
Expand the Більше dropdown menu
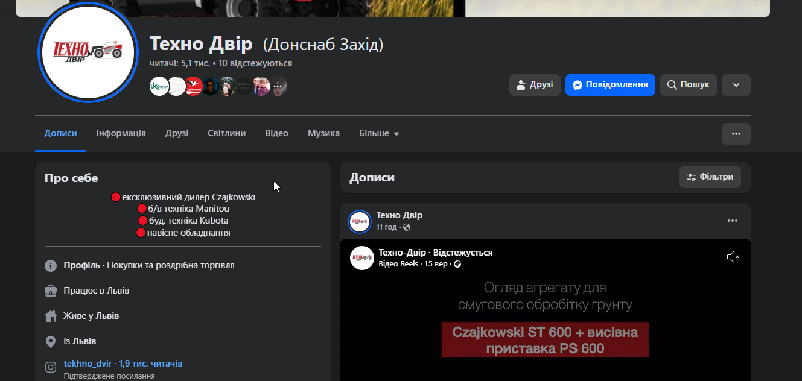[x=379, y=133]
